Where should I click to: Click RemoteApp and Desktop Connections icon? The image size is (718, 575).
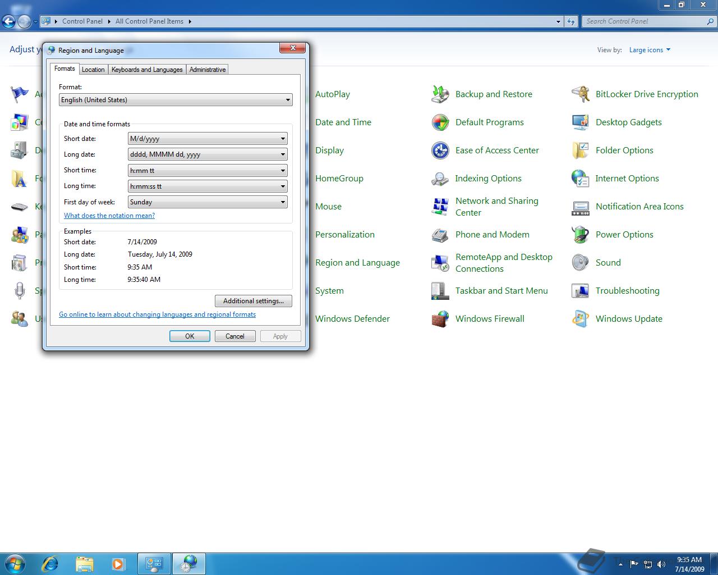pos(440,263)
